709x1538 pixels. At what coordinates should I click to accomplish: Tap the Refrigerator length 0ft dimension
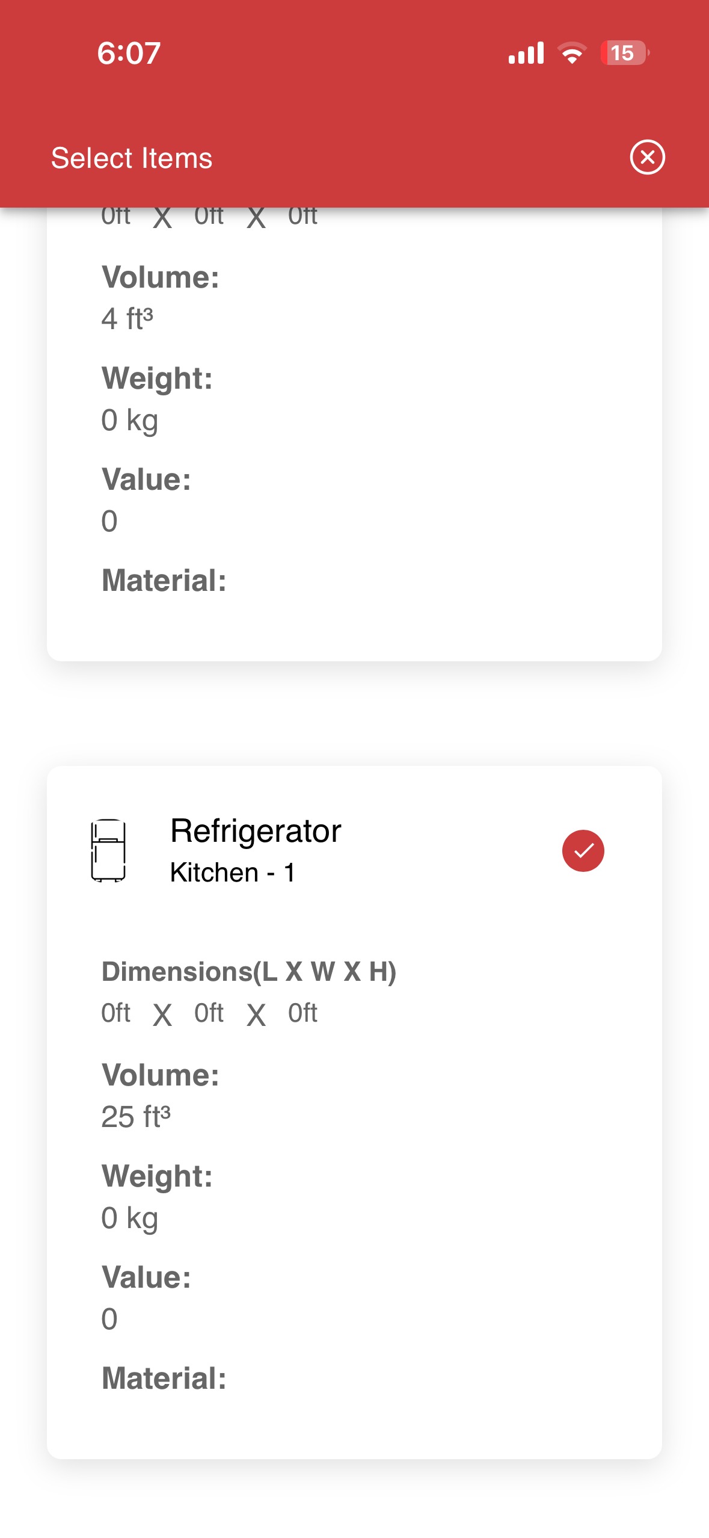pos(115,1013)
